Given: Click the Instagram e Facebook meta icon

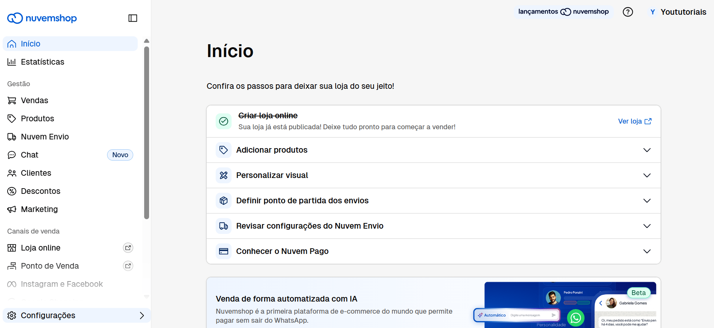Looking at the screenshot, I should (12, 284).
